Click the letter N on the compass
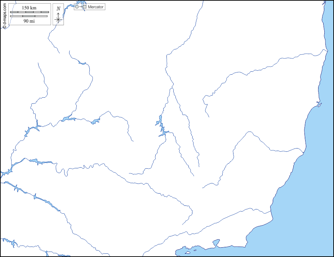Viewport: 334px width, 257px height. click(58, 9)
